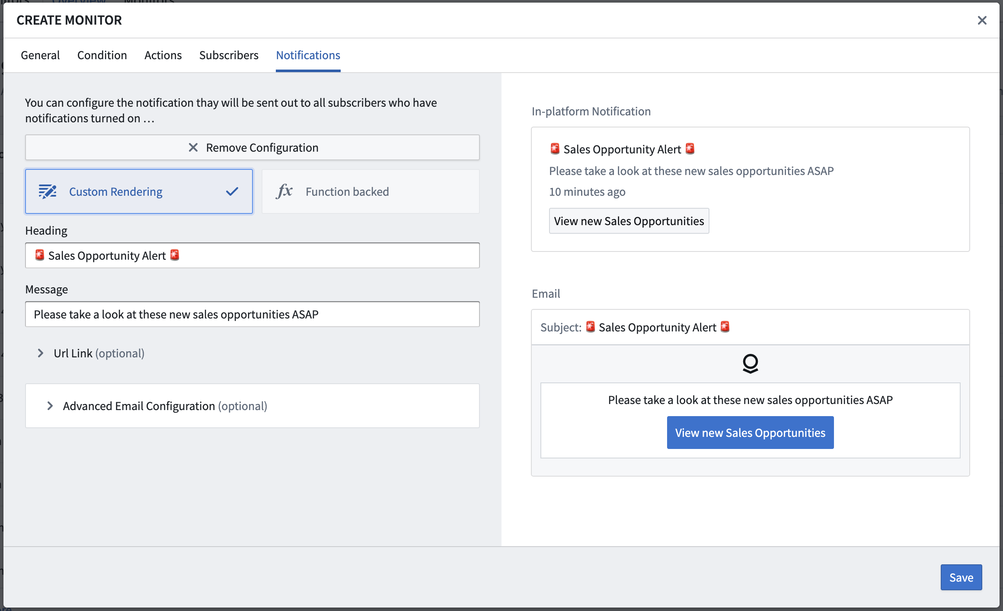Image resolution: width=1003 pixels, height=611 pixels.
Task: Click the Notifications tab
Action: 308,55
